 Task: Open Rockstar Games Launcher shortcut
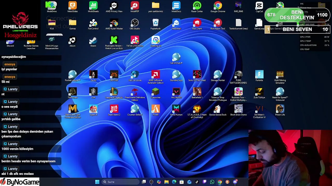[x=31, y=44]
